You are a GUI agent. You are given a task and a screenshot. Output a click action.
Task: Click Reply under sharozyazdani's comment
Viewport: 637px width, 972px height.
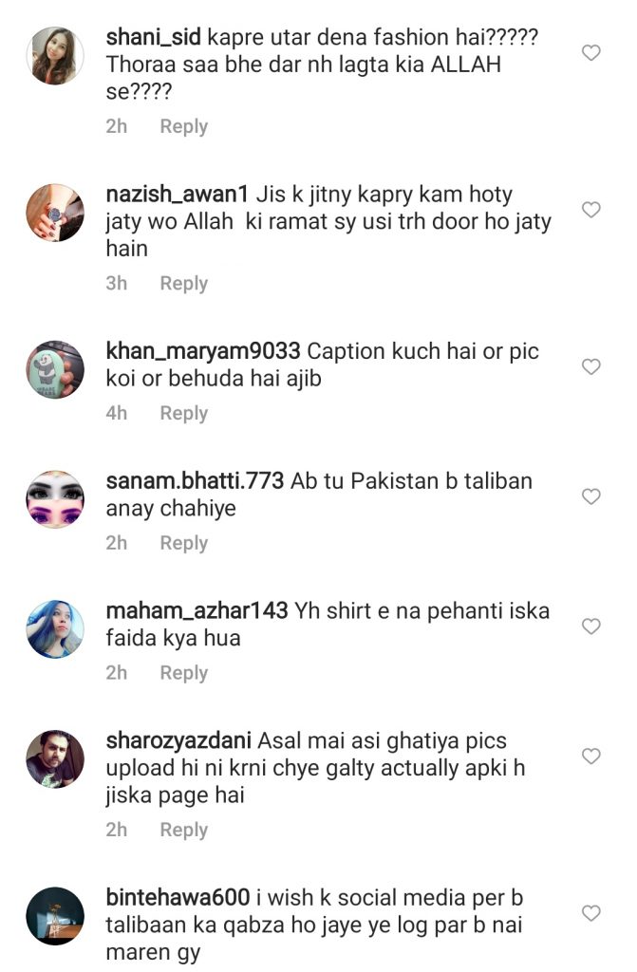pos(183,830)
